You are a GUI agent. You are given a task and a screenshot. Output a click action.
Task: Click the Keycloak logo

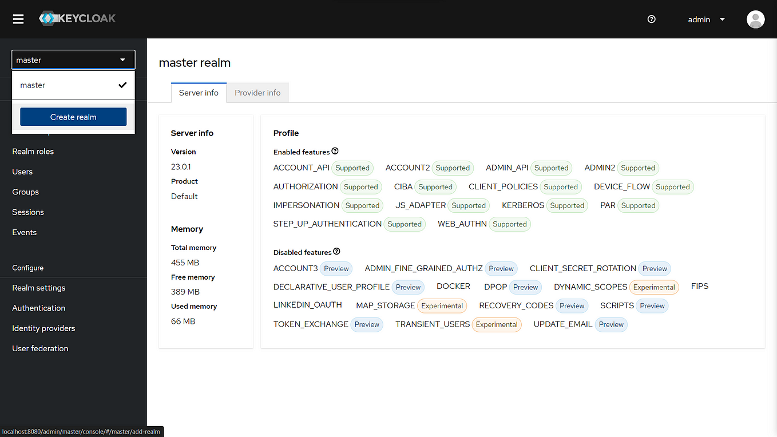click(x=77, y=18)
